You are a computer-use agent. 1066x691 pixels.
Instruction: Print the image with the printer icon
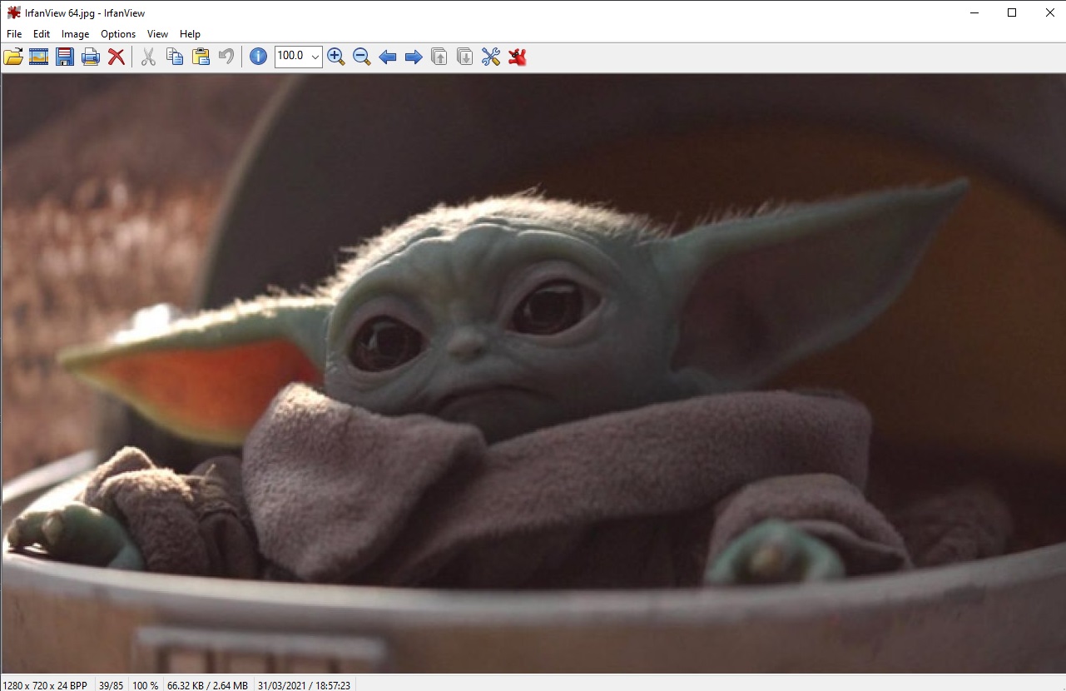[91, 57]
